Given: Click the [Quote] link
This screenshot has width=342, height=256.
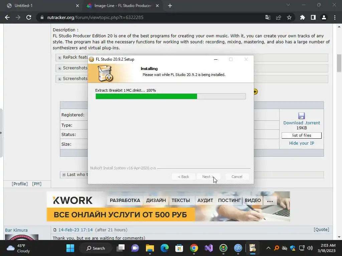Looking at the screenshot, I should [x=321, y=229].
